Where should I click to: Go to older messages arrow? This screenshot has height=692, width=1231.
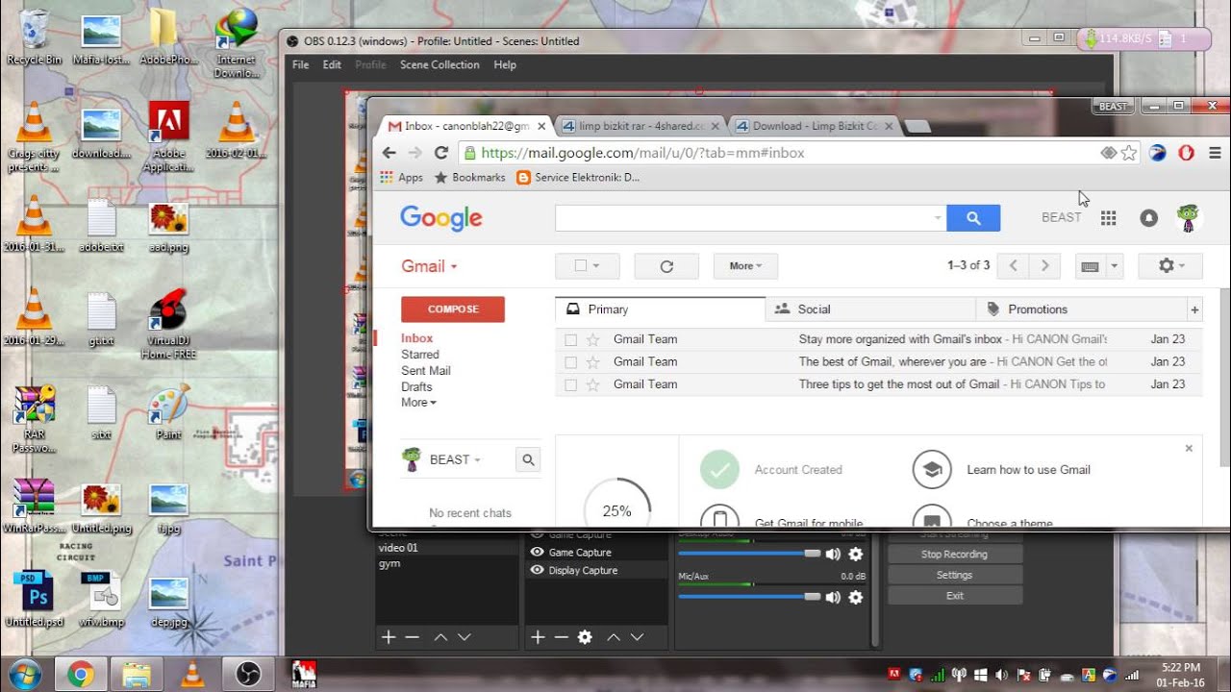(x=1044, y=266)
